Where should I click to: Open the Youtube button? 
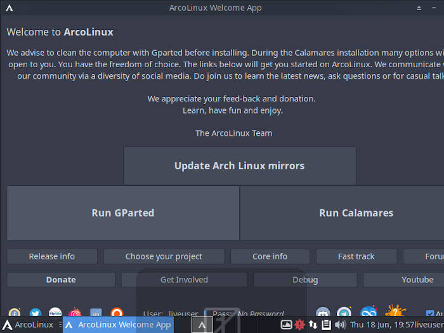[x=404, y=280]
